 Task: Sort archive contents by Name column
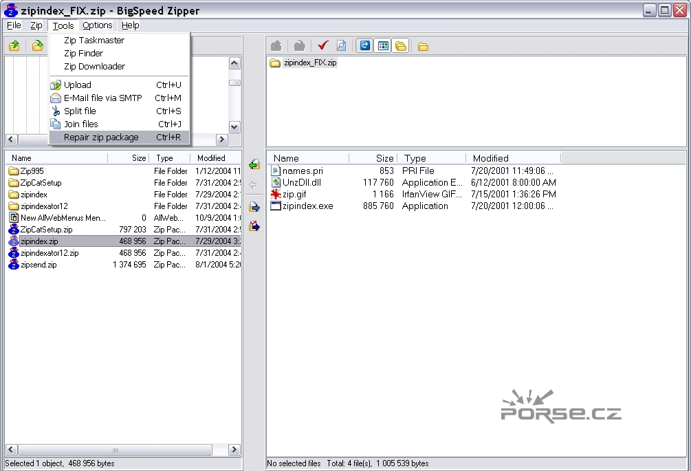coord(308,158)
